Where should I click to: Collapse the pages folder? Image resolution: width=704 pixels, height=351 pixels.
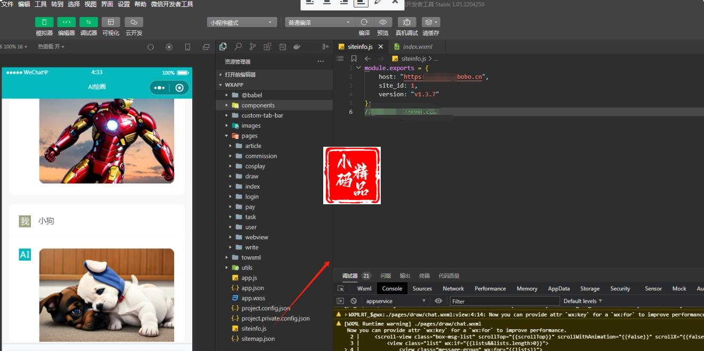coord(274,136)
